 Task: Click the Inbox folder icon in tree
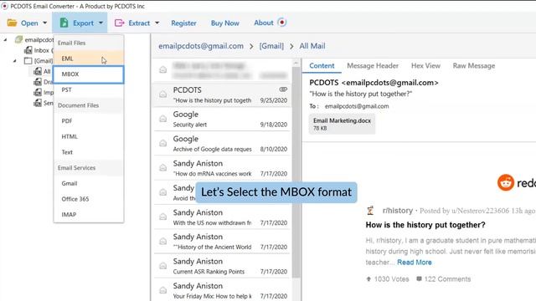[x=28, y=50]
